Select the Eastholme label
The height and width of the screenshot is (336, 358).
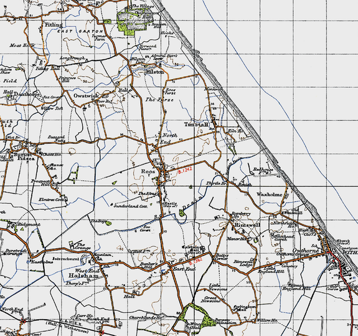[42, 262]
